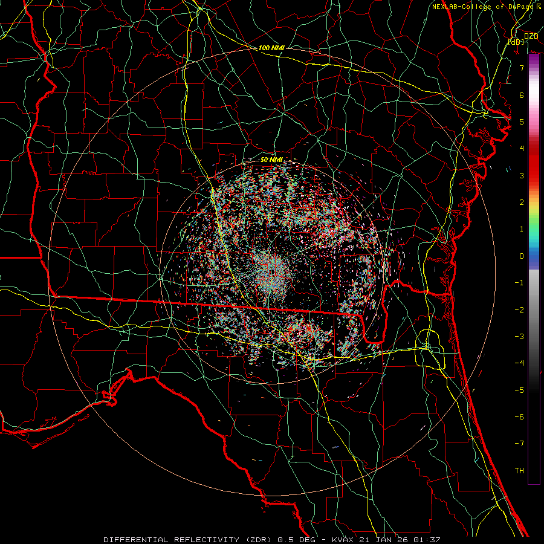Click the [dB] unit label

[x=516, y=42]
